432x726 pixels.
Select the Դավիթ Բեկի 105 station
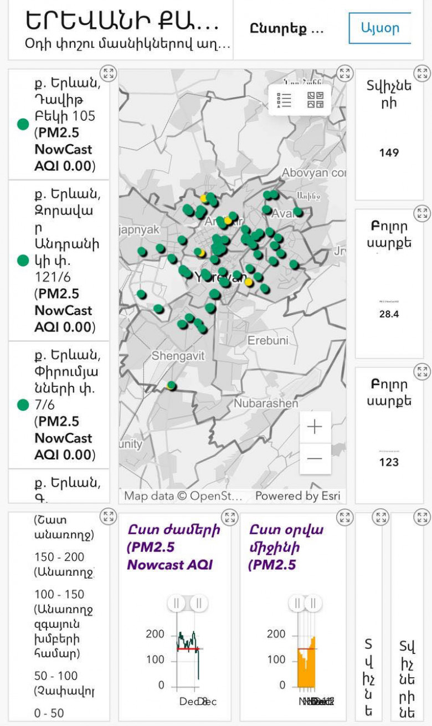click(x=64, y=125)
